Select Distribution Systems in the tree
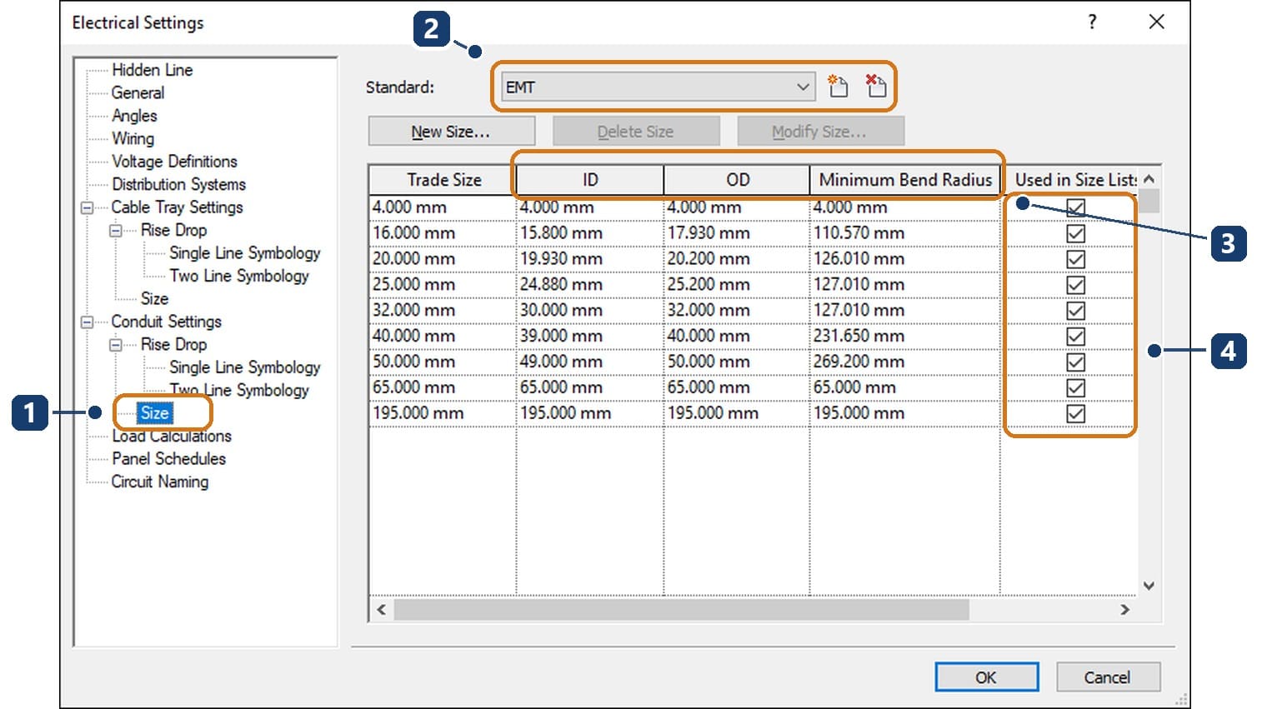Screen dimensions: 1267x709 click(178, 184)
